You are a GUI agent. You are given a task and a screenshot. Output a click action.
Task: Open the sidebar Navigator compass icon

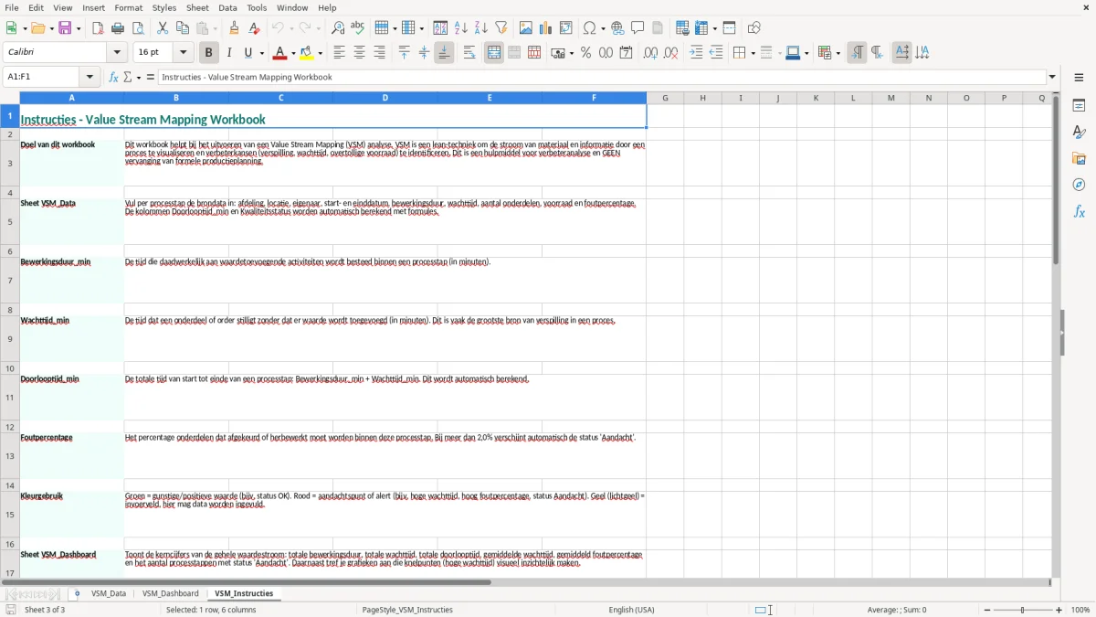point(1079,185)
